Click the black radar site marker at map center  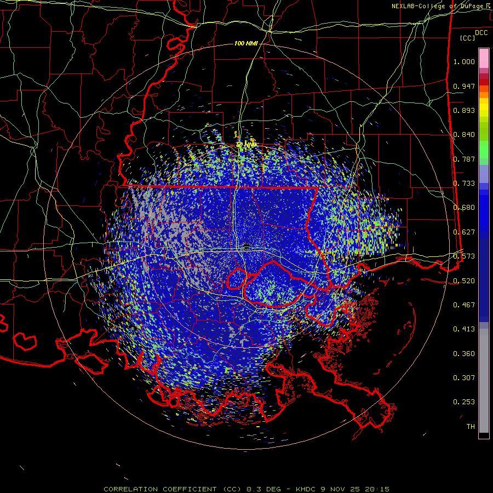pos(246,245)
